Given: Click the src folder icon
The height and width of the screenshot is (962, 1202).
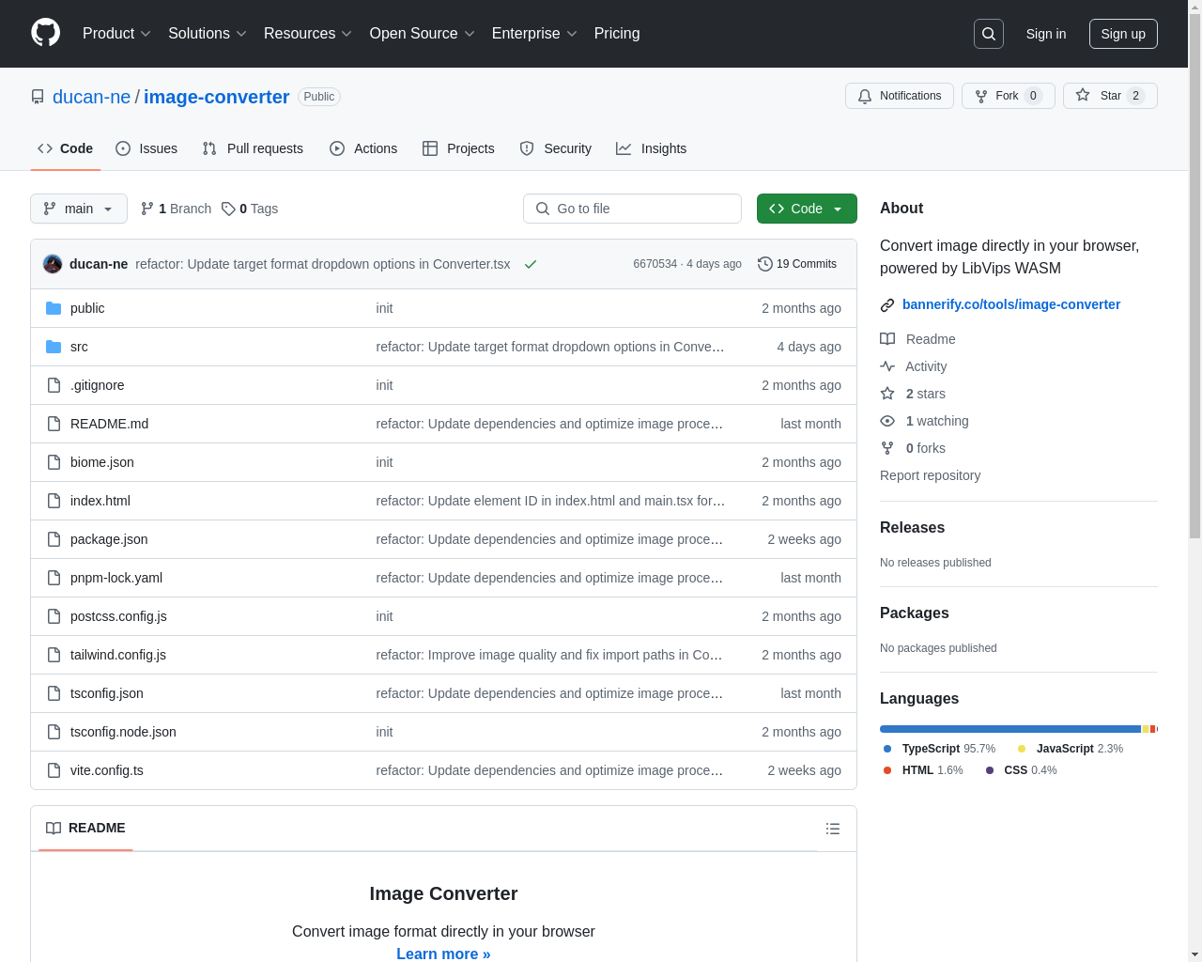Looking at the screenshot, I should pos(54,347).
